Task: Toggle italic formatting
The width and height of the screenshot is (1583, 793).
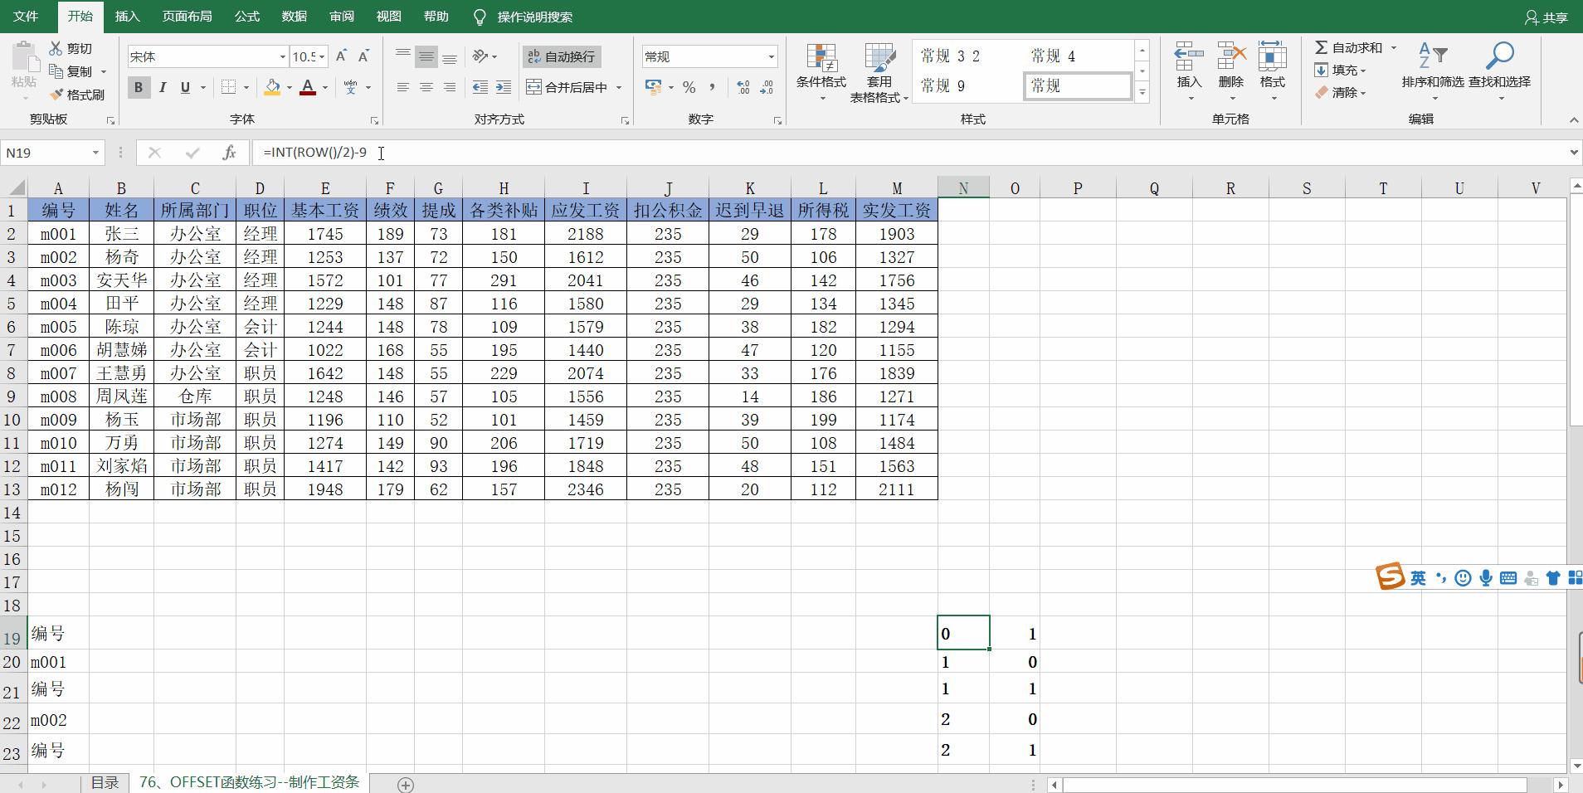Action: click(x=163, y=86)
